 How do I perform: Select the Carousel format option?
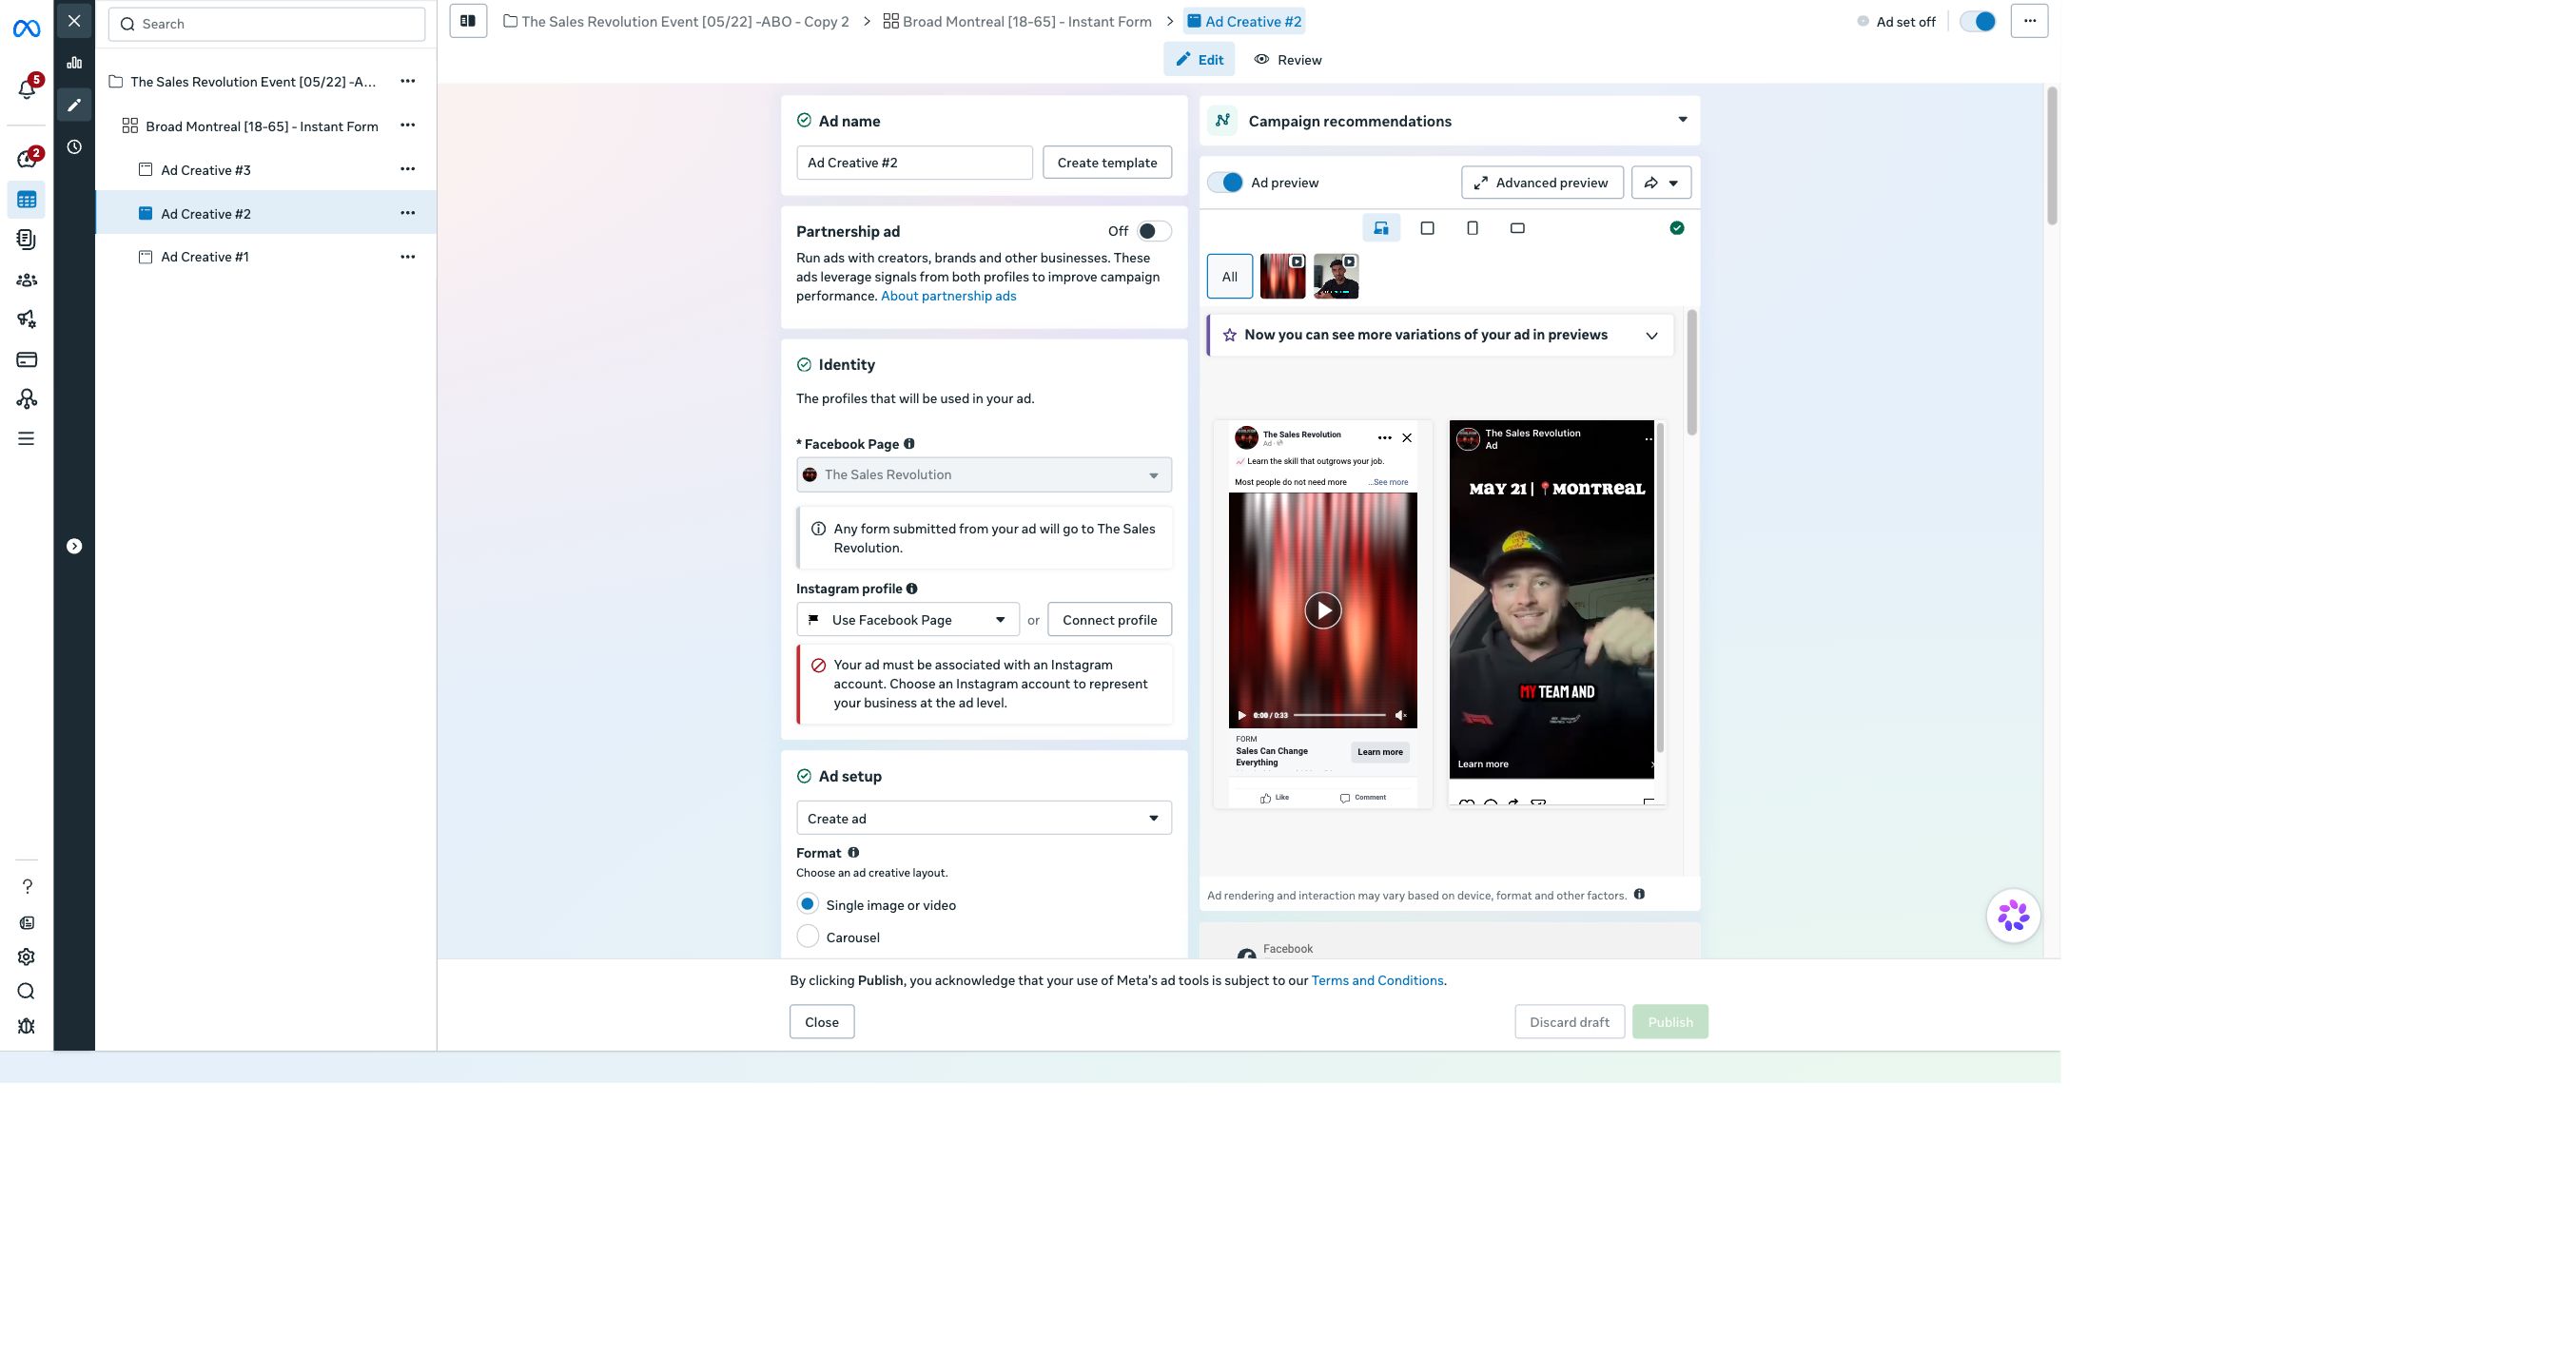coord(808,937)
